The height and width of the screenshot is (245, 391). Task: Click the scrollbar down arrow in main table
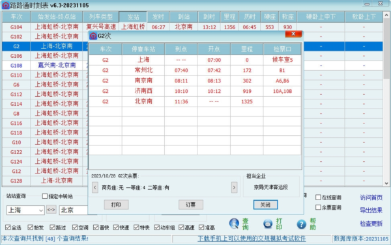[386, 183]
